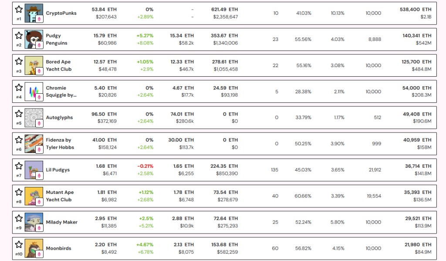Star the Lil Pudgys row
This screenshot has width=446, height=261.
pyautogui.click(x=19, y=166)
